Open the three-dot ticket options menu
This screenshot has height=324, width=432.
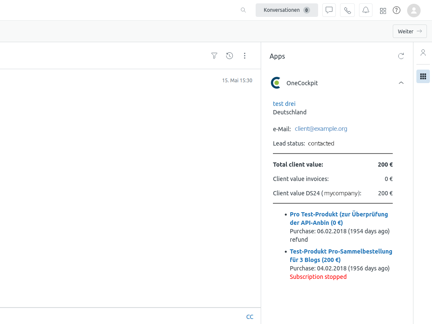coord(245,56)
